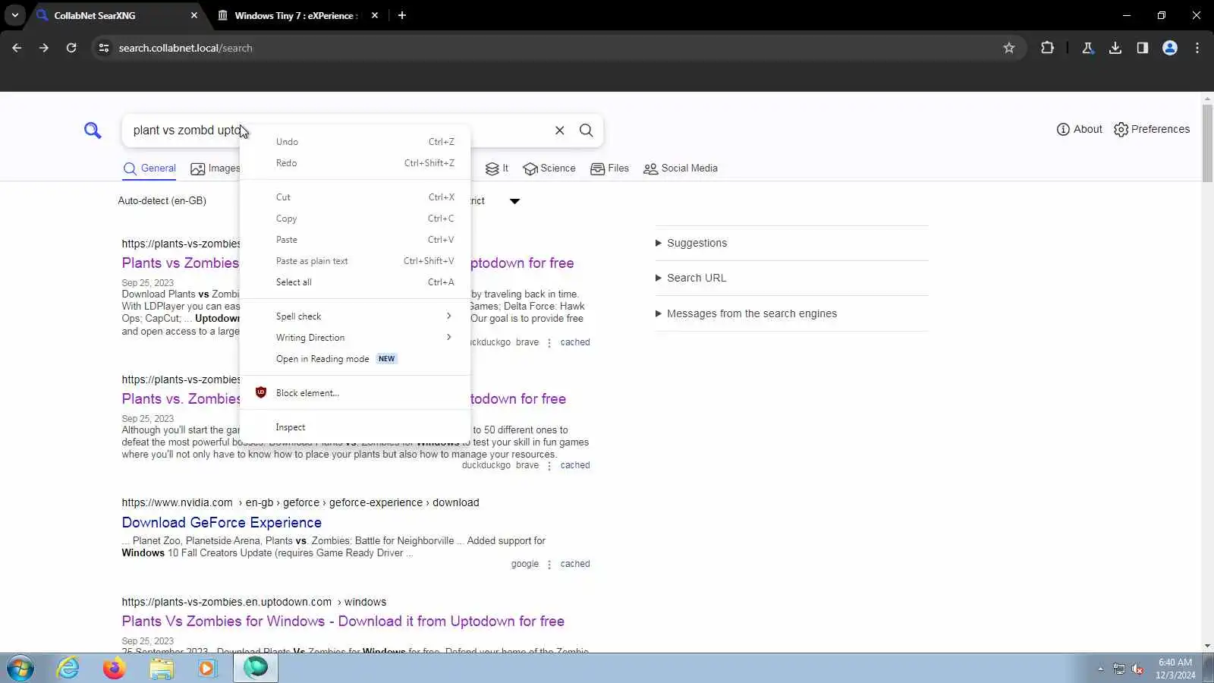
Task: Launch Firefox from the taskbar
Action: (114, 669)
